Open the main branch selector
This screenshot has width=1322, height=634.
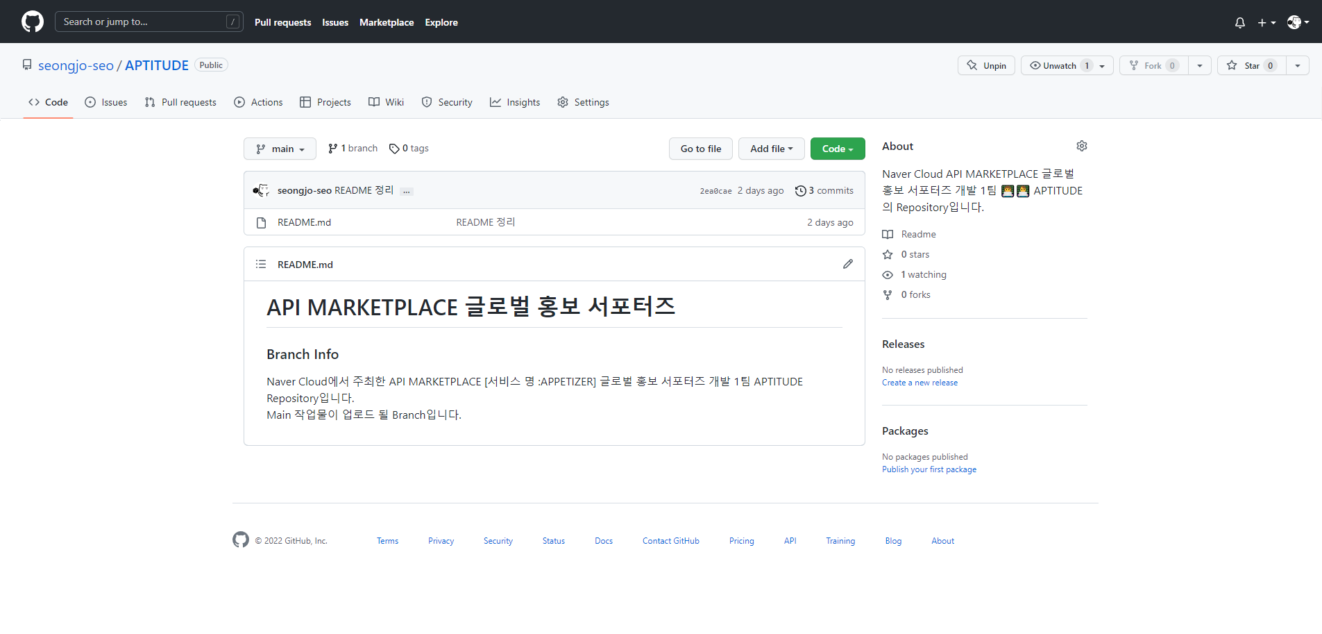click(x=280, y=149)
